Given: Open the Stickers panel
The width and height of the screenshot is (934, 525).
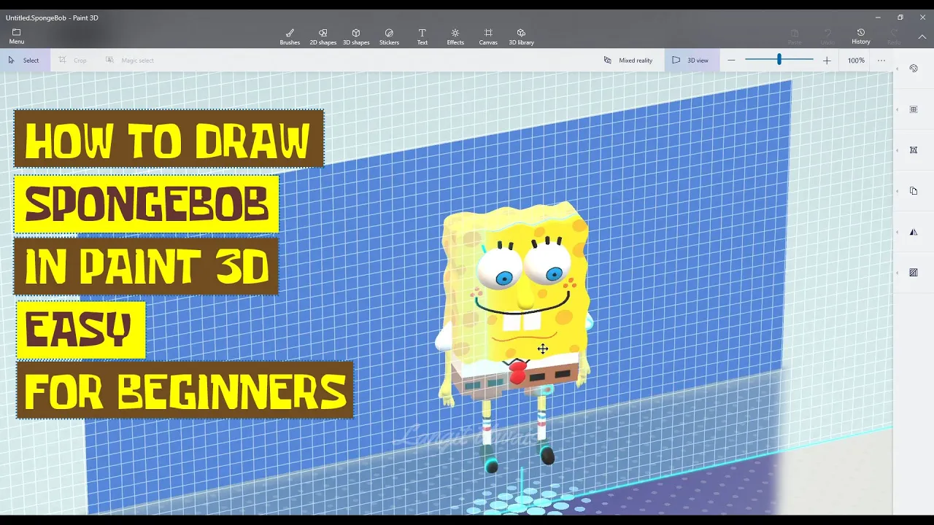Looking at the screenshot, I should [x=389, y=36].
